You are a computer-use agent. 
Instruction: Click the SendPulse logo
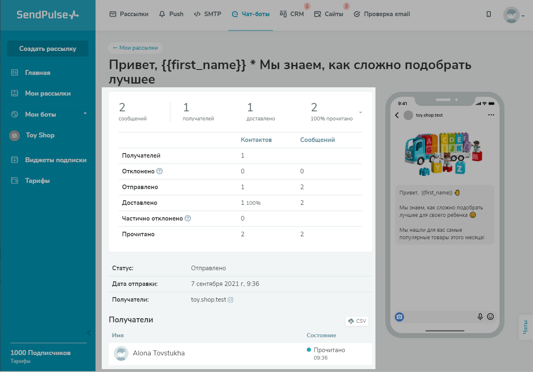(x=48, y=15)
